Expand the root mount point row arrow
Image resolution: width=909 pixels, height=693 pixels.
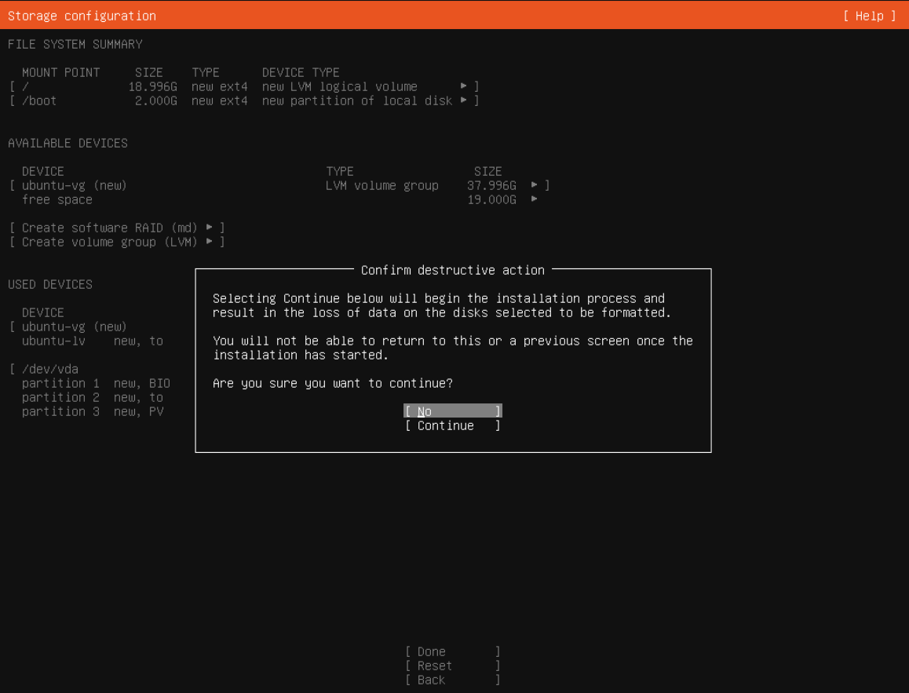pos(464,86)
